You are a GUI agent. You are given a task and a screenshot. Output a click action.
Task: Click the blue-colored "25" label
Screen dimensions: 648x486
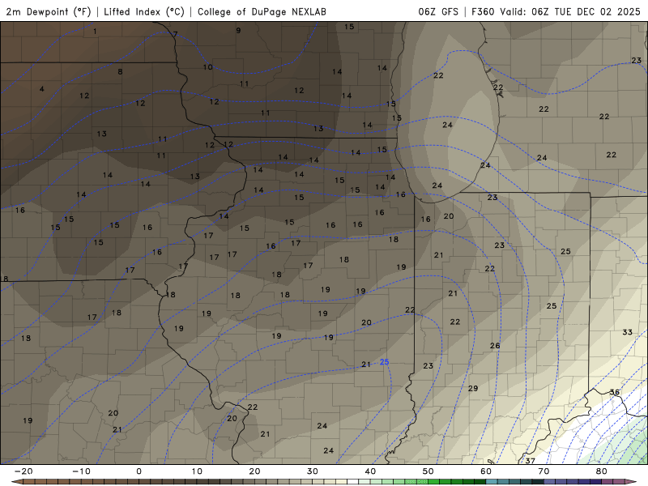coord(384,362)
